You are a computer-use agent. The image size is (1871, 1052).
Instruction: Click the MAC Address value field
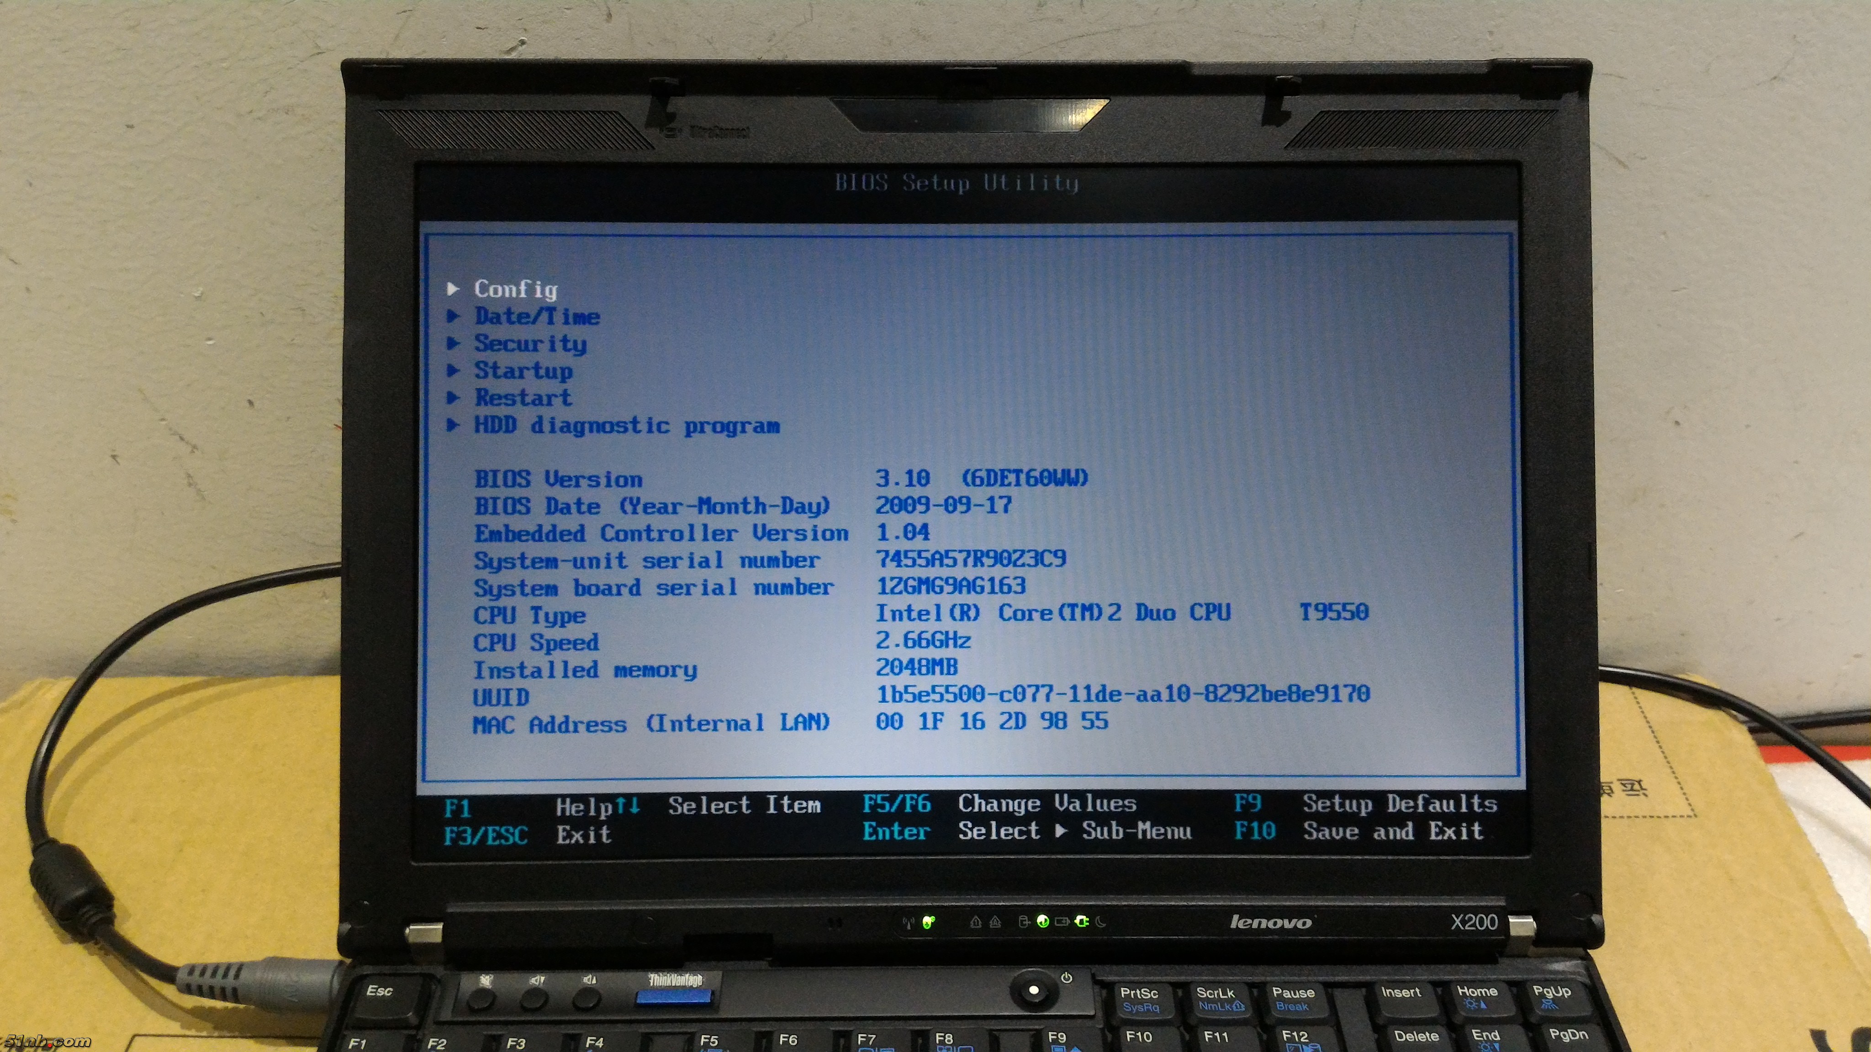[991, 721]
